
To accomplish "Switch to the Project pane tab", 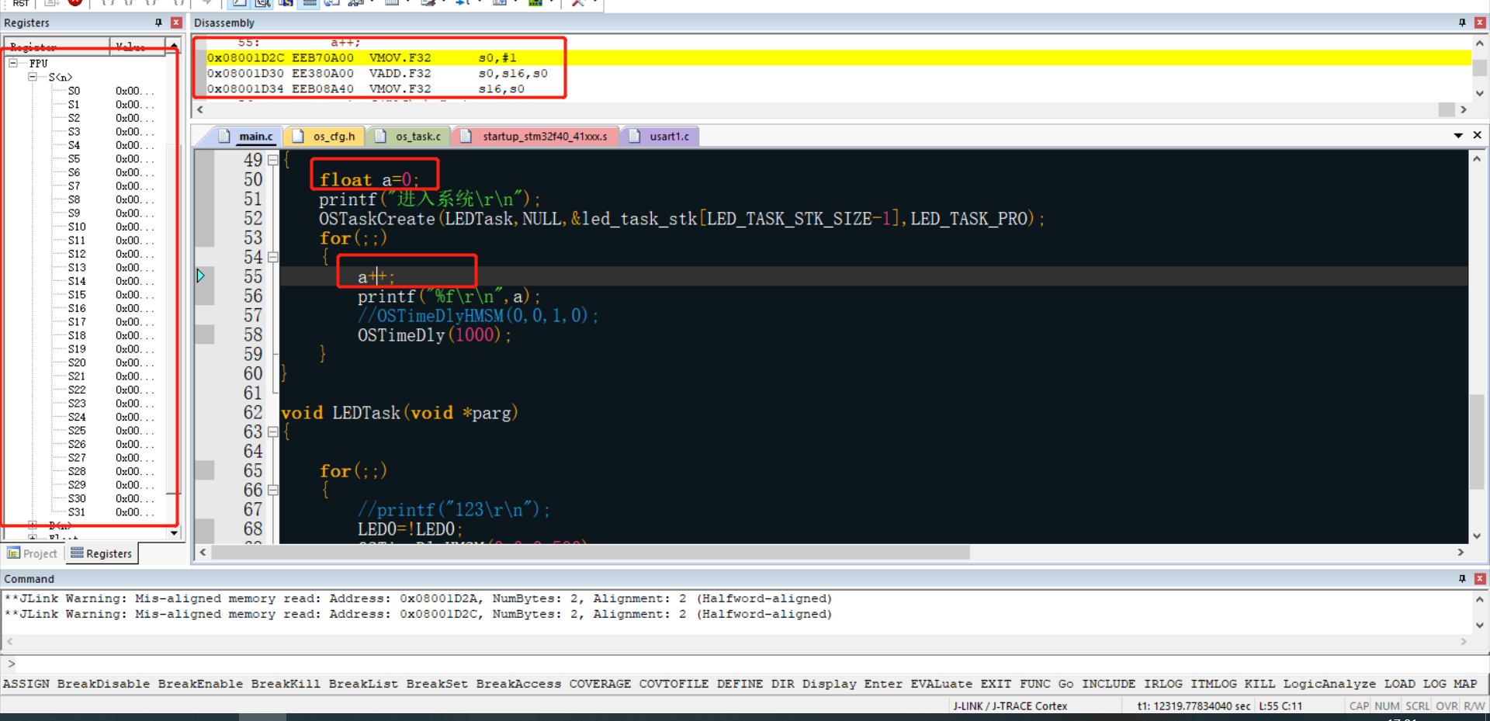I will (33, 553).
